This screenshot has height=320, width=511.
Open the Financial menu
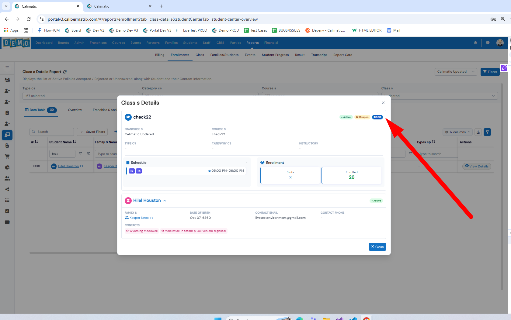coord(271,43)
